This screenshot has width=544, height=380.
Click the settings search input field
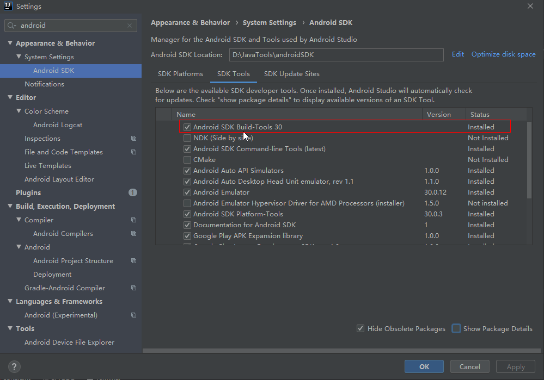(x=71, y=26)
